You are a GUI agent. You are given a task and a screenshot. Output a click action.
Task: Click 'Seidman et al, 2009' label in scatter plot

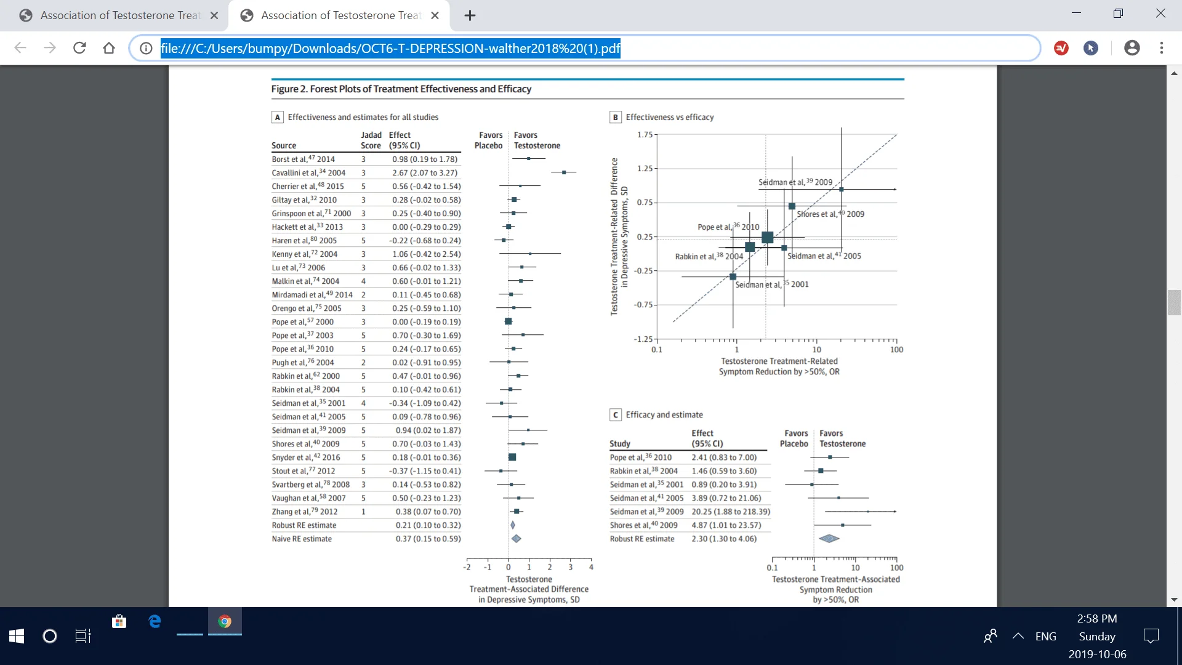(x=795, y=182)
